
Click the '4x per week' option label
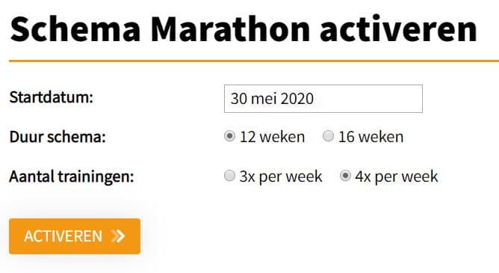click(x=397, y=177)
